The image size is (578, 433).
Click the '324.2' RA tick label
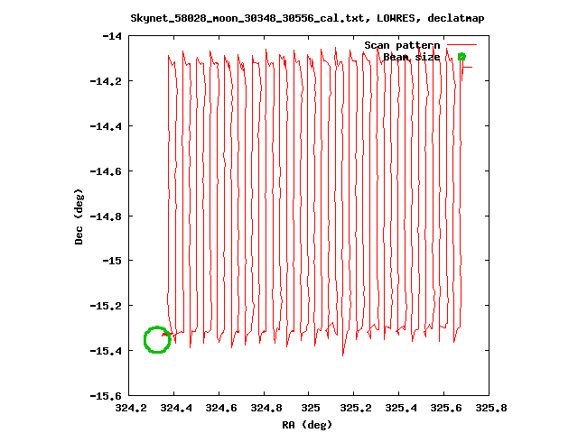(131, 408)
